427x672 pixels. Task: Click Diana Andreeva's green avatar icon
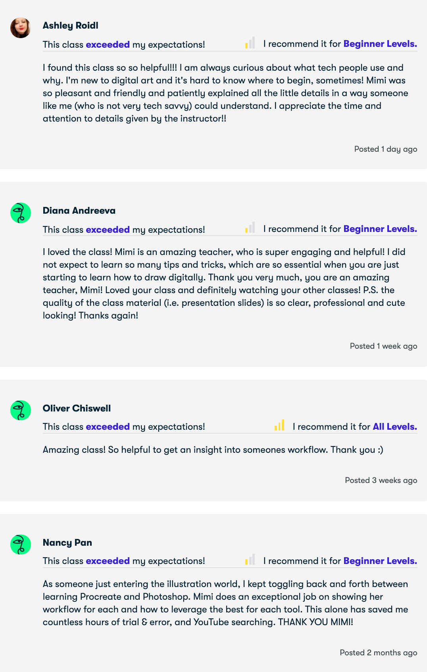pos(21,213)
